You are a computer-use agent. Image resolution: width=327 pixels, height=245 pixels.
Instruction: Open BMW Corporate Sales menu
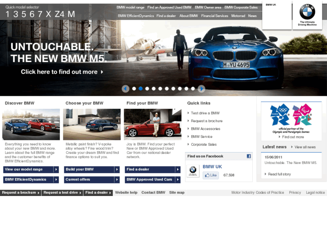coord(241,7)
